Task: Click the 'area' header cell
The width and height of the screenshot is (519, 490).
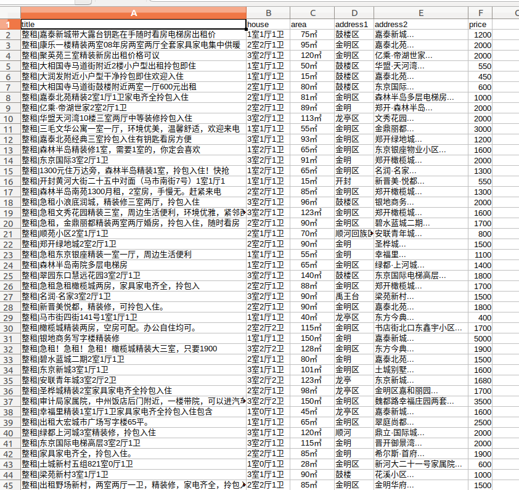Action: coord(312,24)
